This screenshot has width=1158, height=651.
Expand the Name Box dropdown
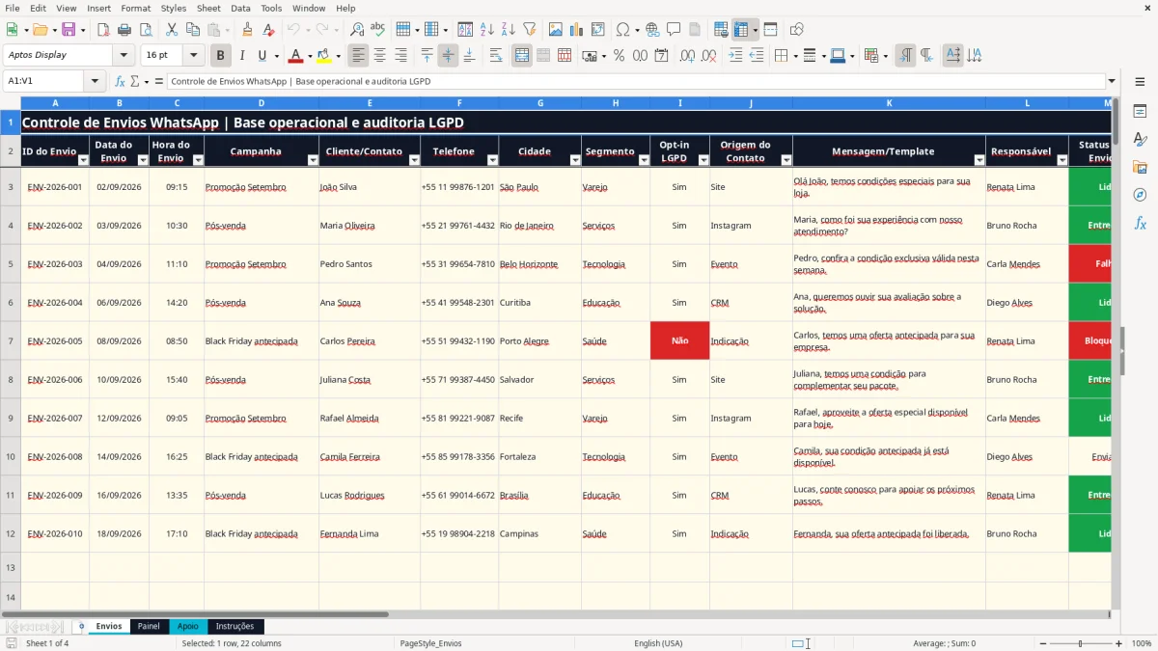tap(95, 81)
